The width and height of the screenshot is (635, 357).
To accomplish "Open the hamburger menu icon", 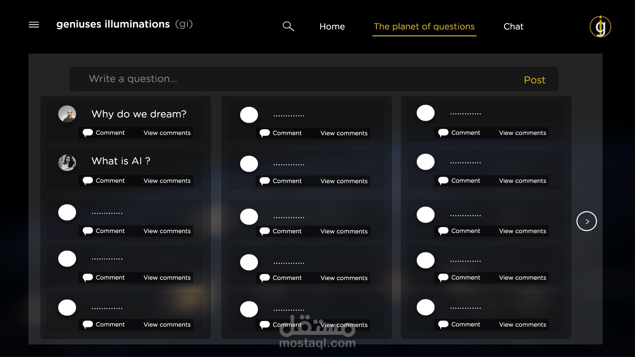I will (x=34, y=25).
